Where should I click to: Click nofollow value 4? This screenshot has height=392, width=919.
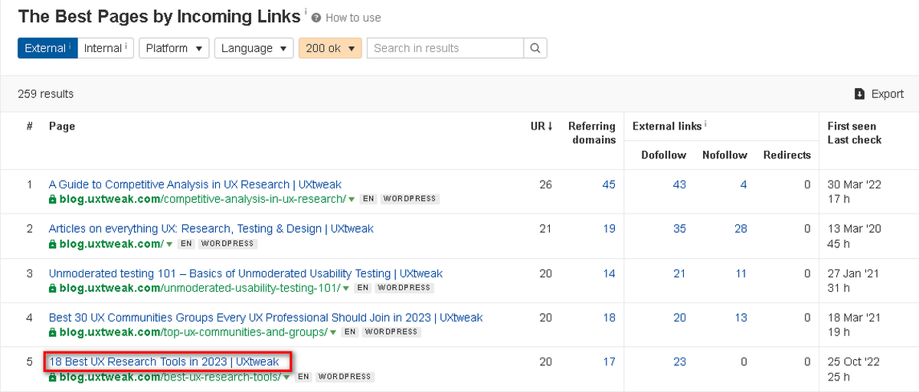pyautogui.click(x=744, y=185)
